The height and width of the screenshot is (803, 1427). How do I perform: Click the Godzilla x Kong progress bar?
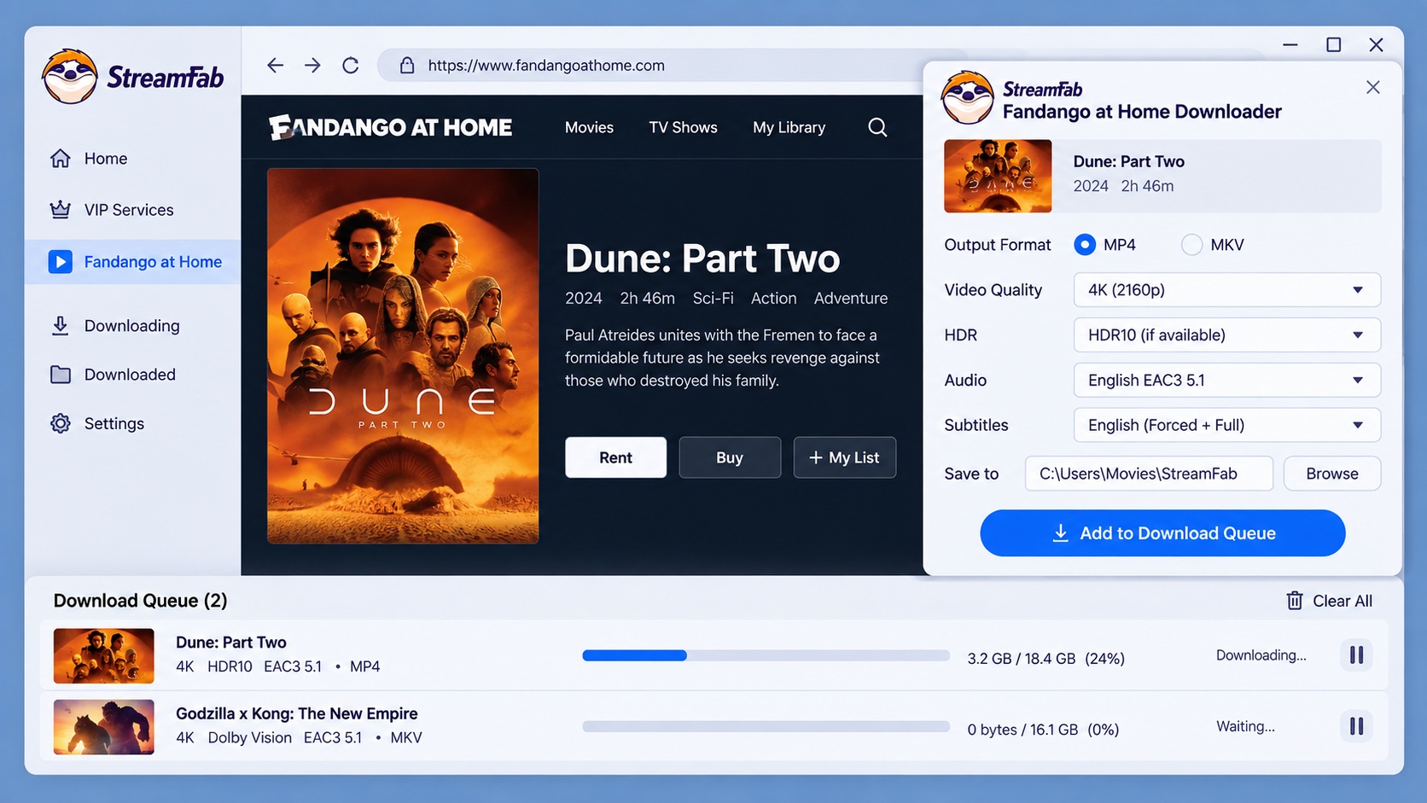tap(766, 727)
